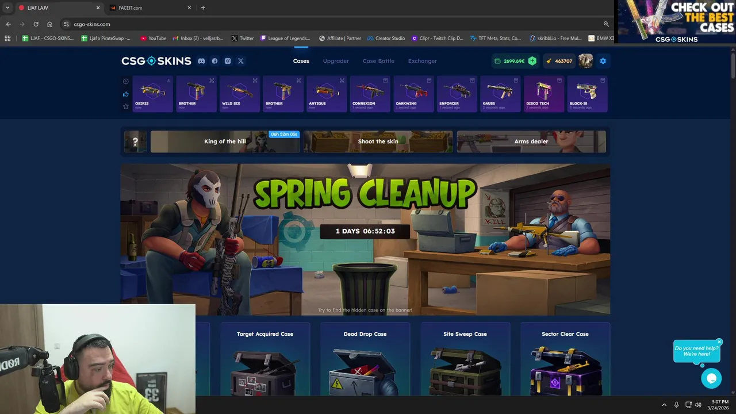Image resolution: width=736 pixels, height=414 pixels.
Task: Open the Instagram link icon
Action: [x=228, y=61]
